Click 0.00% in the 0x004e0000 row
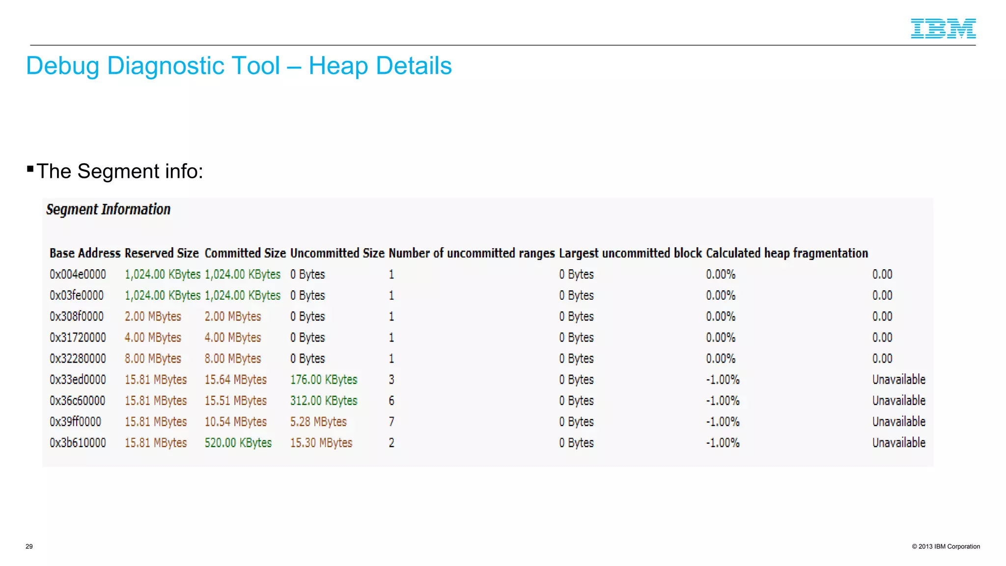This screenshot has height=566, width=1006. (x=721, y=274)
